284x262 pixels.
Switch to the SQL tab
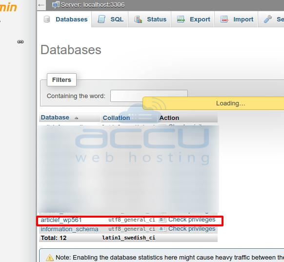[x=117, y=20]
